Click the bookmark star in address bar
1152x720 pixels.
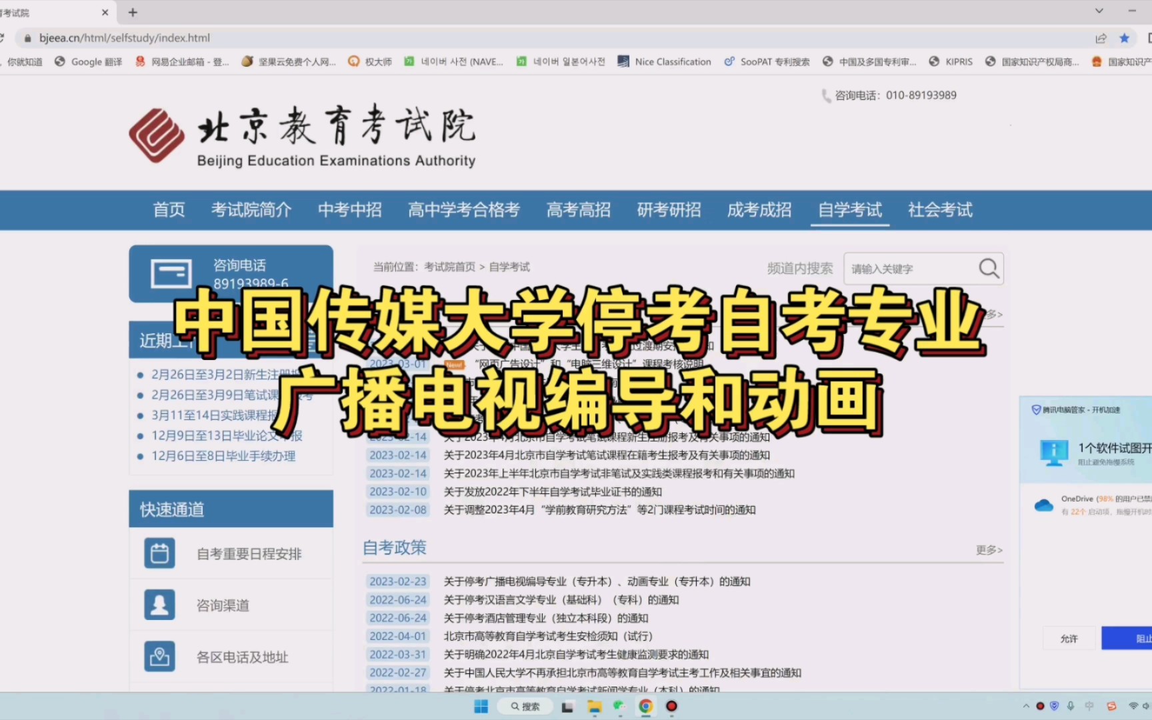click(x=1125, y=38)
